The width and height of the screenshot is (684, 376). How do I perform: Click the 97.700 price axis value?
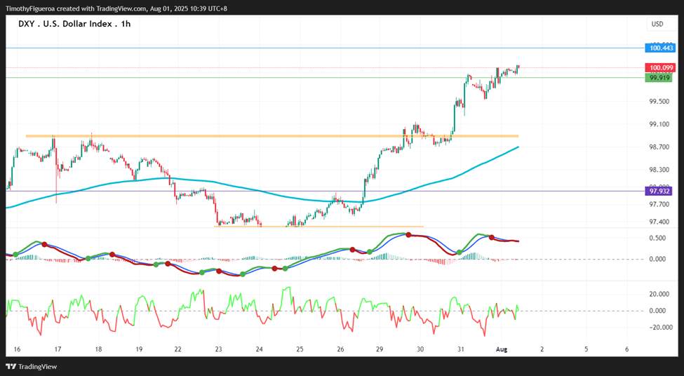click(659, 204)
